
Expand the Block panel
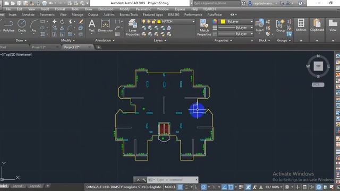pos(265,40)
